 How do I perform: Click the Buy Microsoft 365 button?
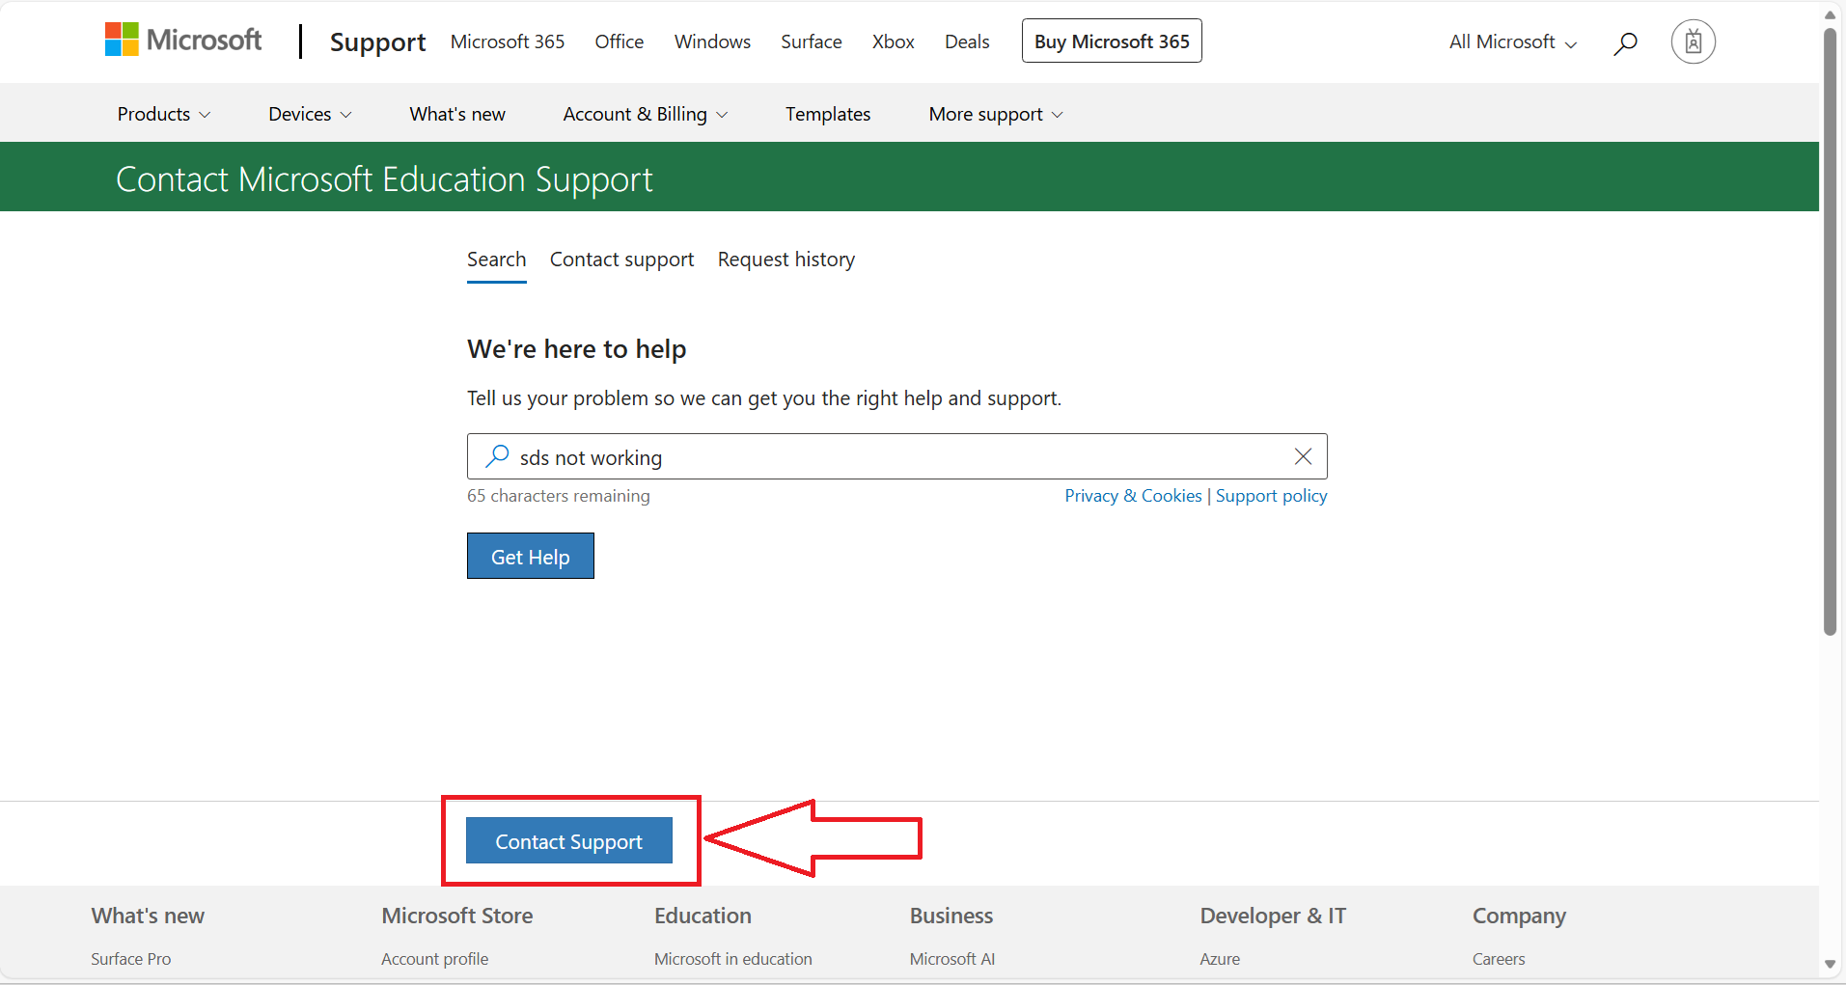tap(1112, 41)
